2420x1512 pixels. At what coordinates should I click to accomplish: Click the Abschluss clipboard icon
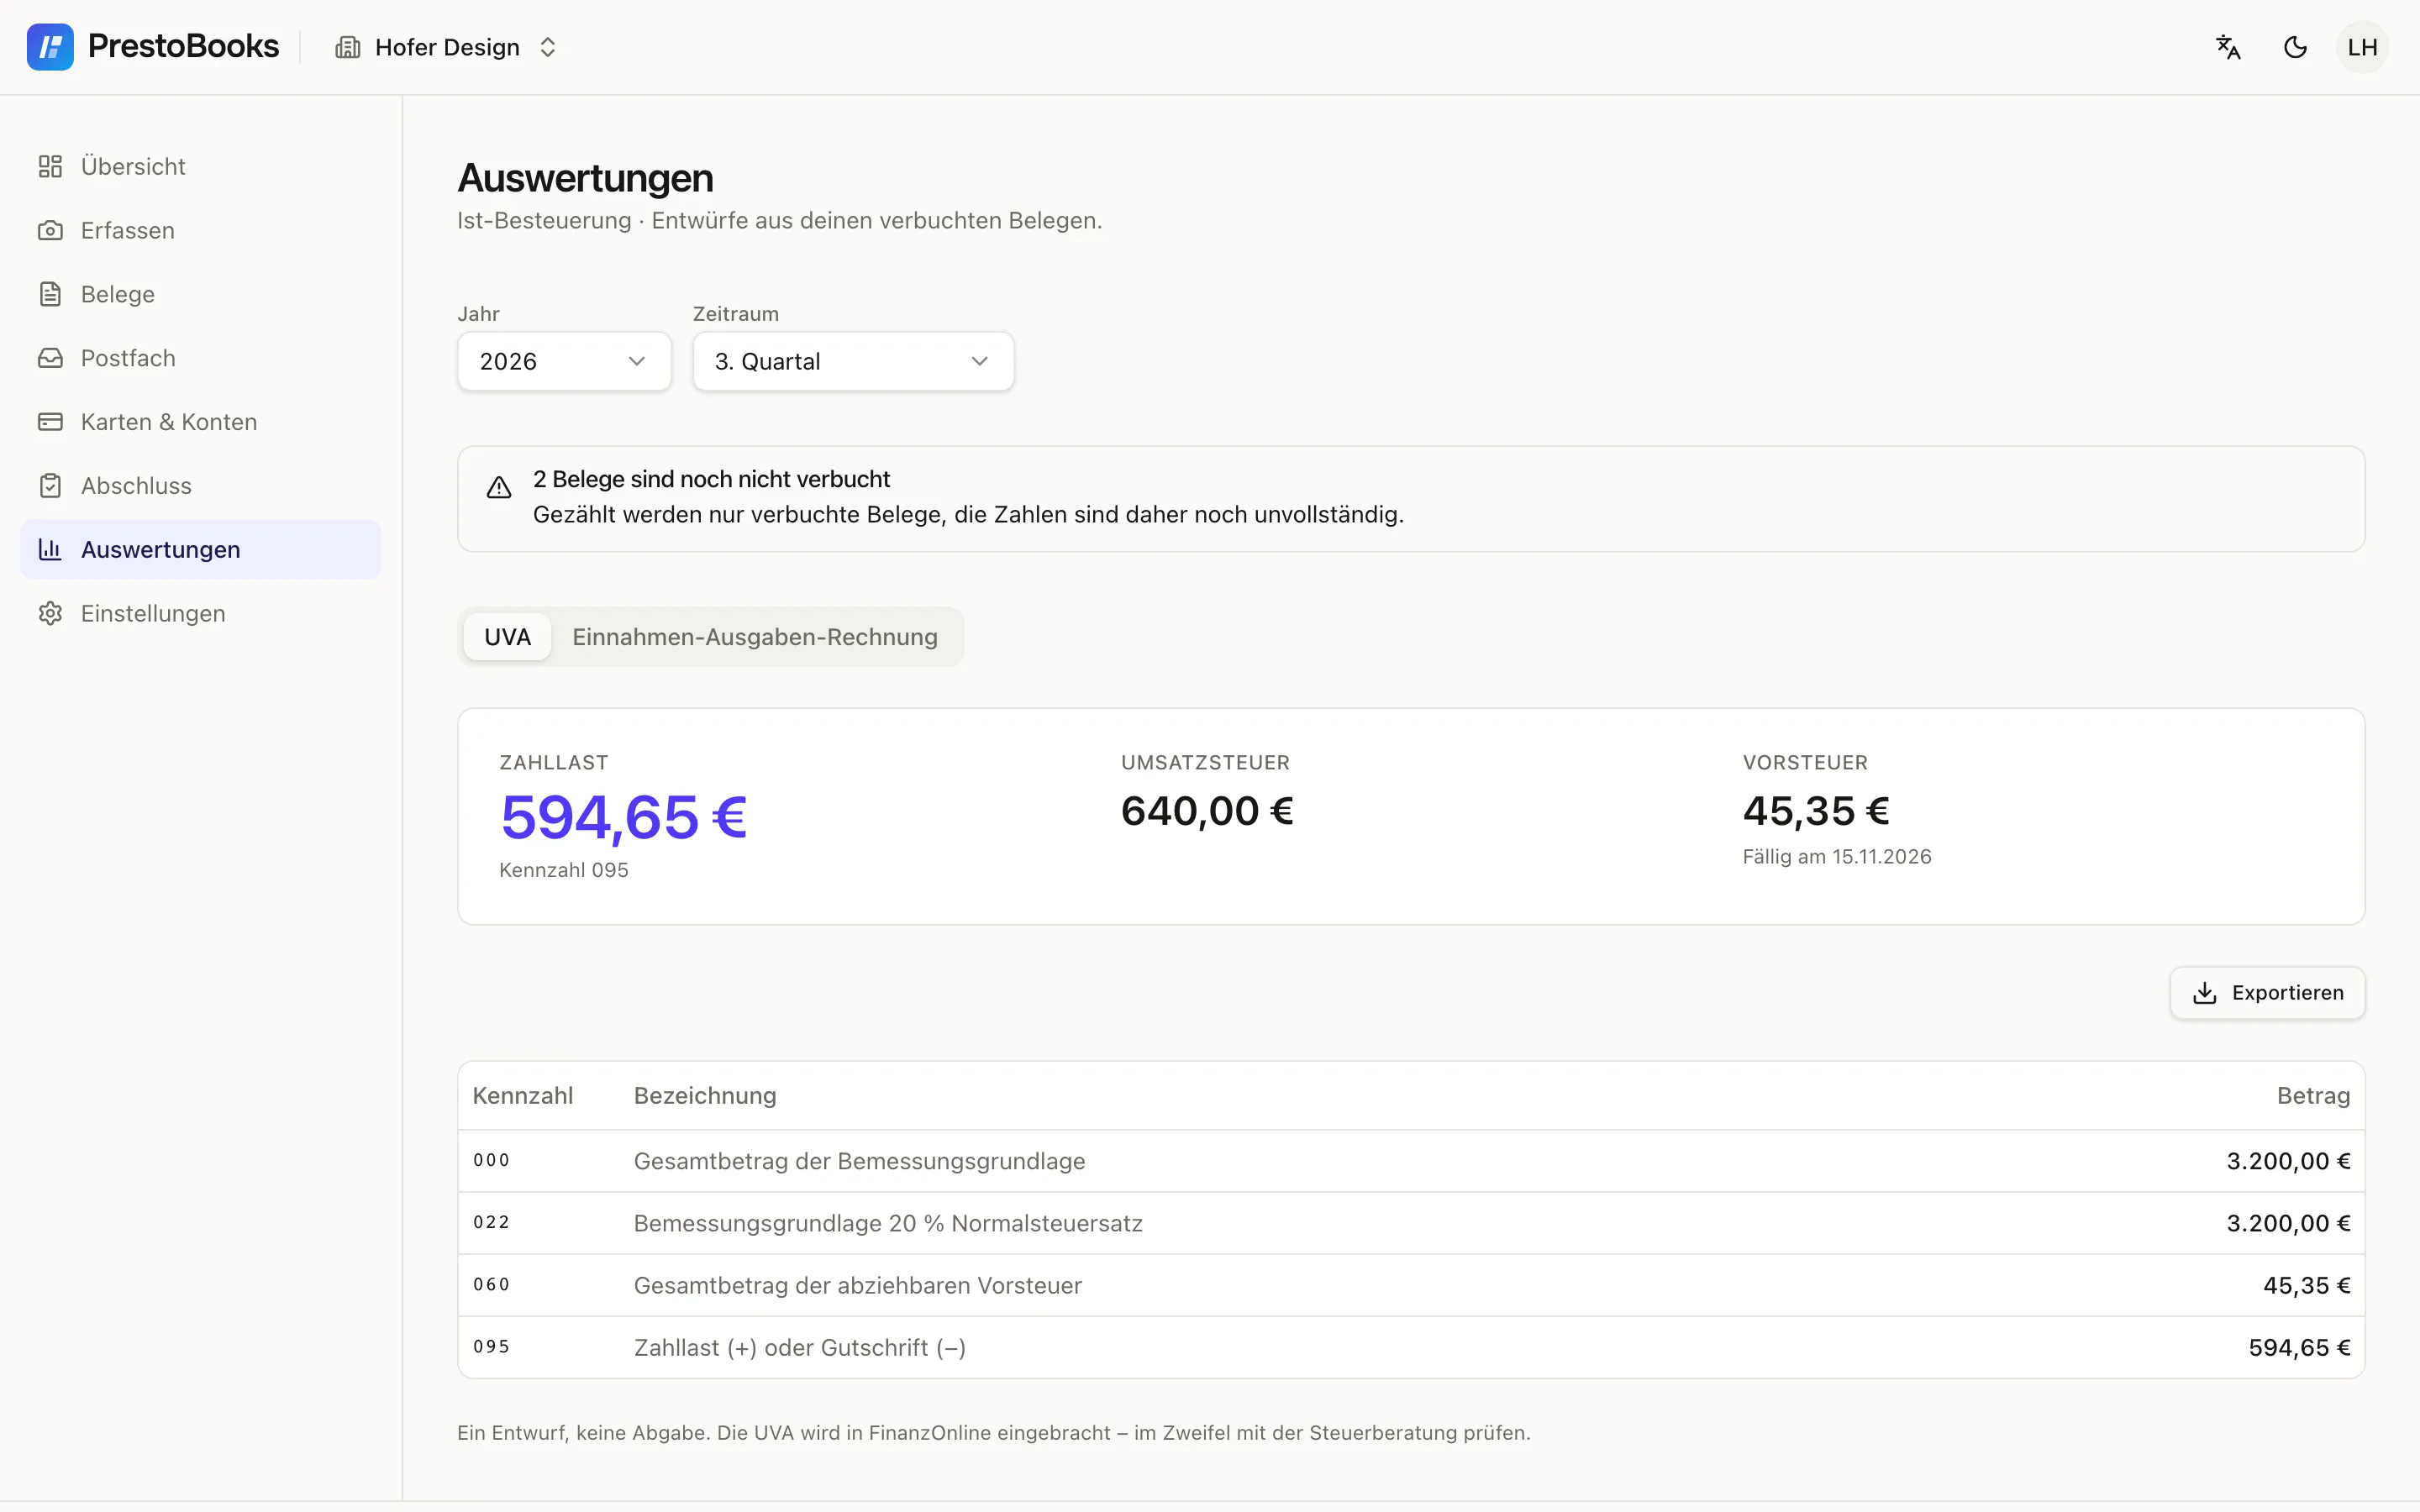click(50, 486)
